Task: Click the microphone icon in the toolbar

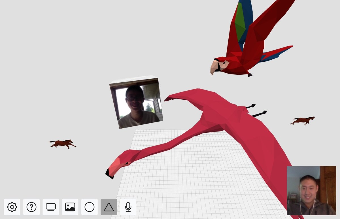Action: (x=128, y=207)
